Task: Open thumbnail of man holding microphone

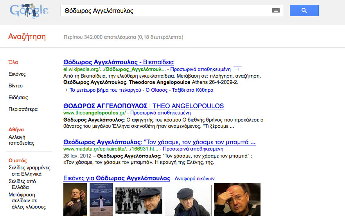Action: 75,200
